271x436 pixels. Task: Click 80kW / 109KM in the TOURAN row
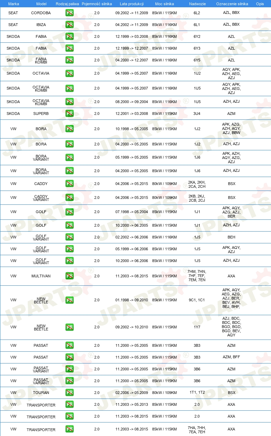coord(165,393)
